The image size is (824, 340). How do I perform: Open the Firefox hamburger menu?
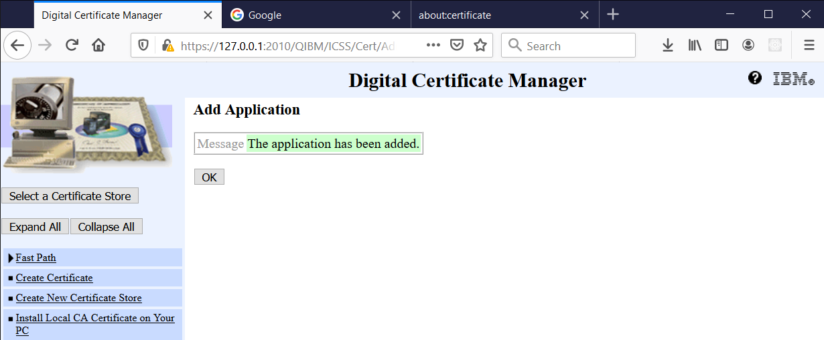[809, 46]
